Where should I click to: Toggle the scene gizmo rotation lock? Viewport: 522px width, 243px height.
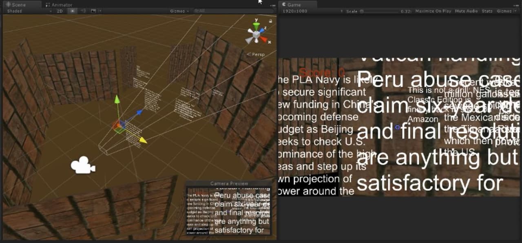pos(270,20)
